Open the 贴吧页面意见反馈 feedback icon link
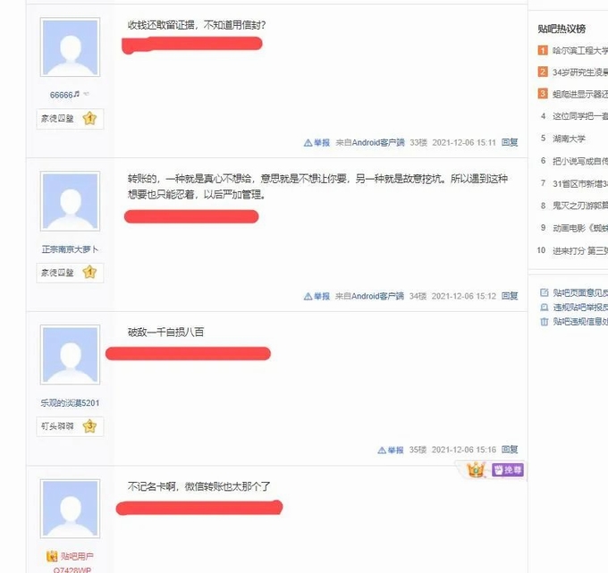The height and width of the screenshot is (573, 608). click(x=545, y=292)
